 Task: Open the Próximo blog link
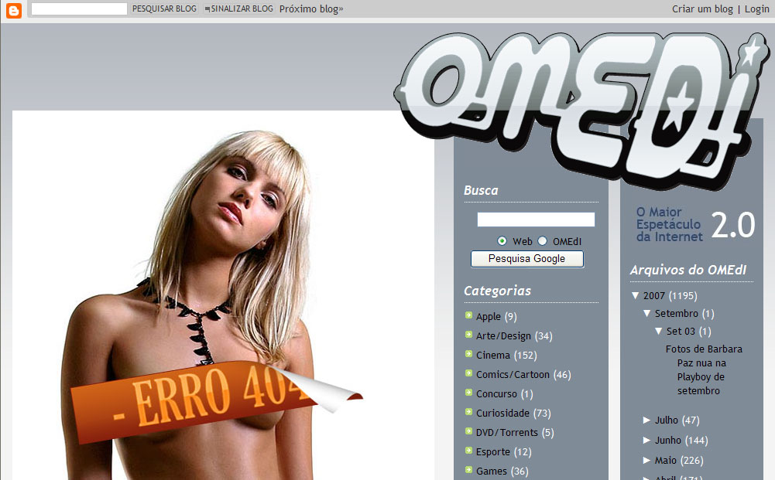tap(310, 9)
